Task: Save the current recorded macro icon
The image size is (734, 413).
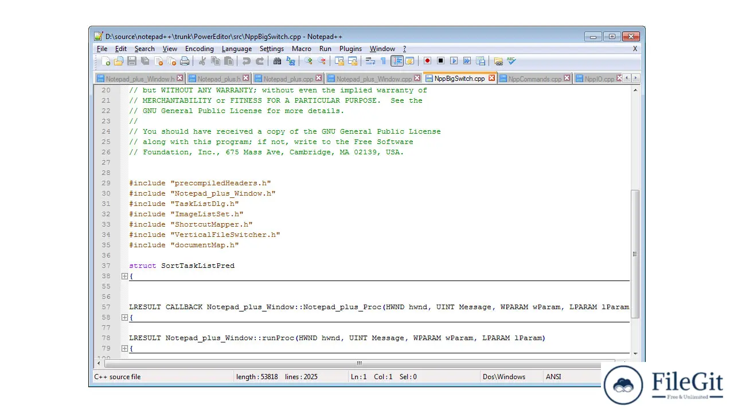Action: click(481, 61)
